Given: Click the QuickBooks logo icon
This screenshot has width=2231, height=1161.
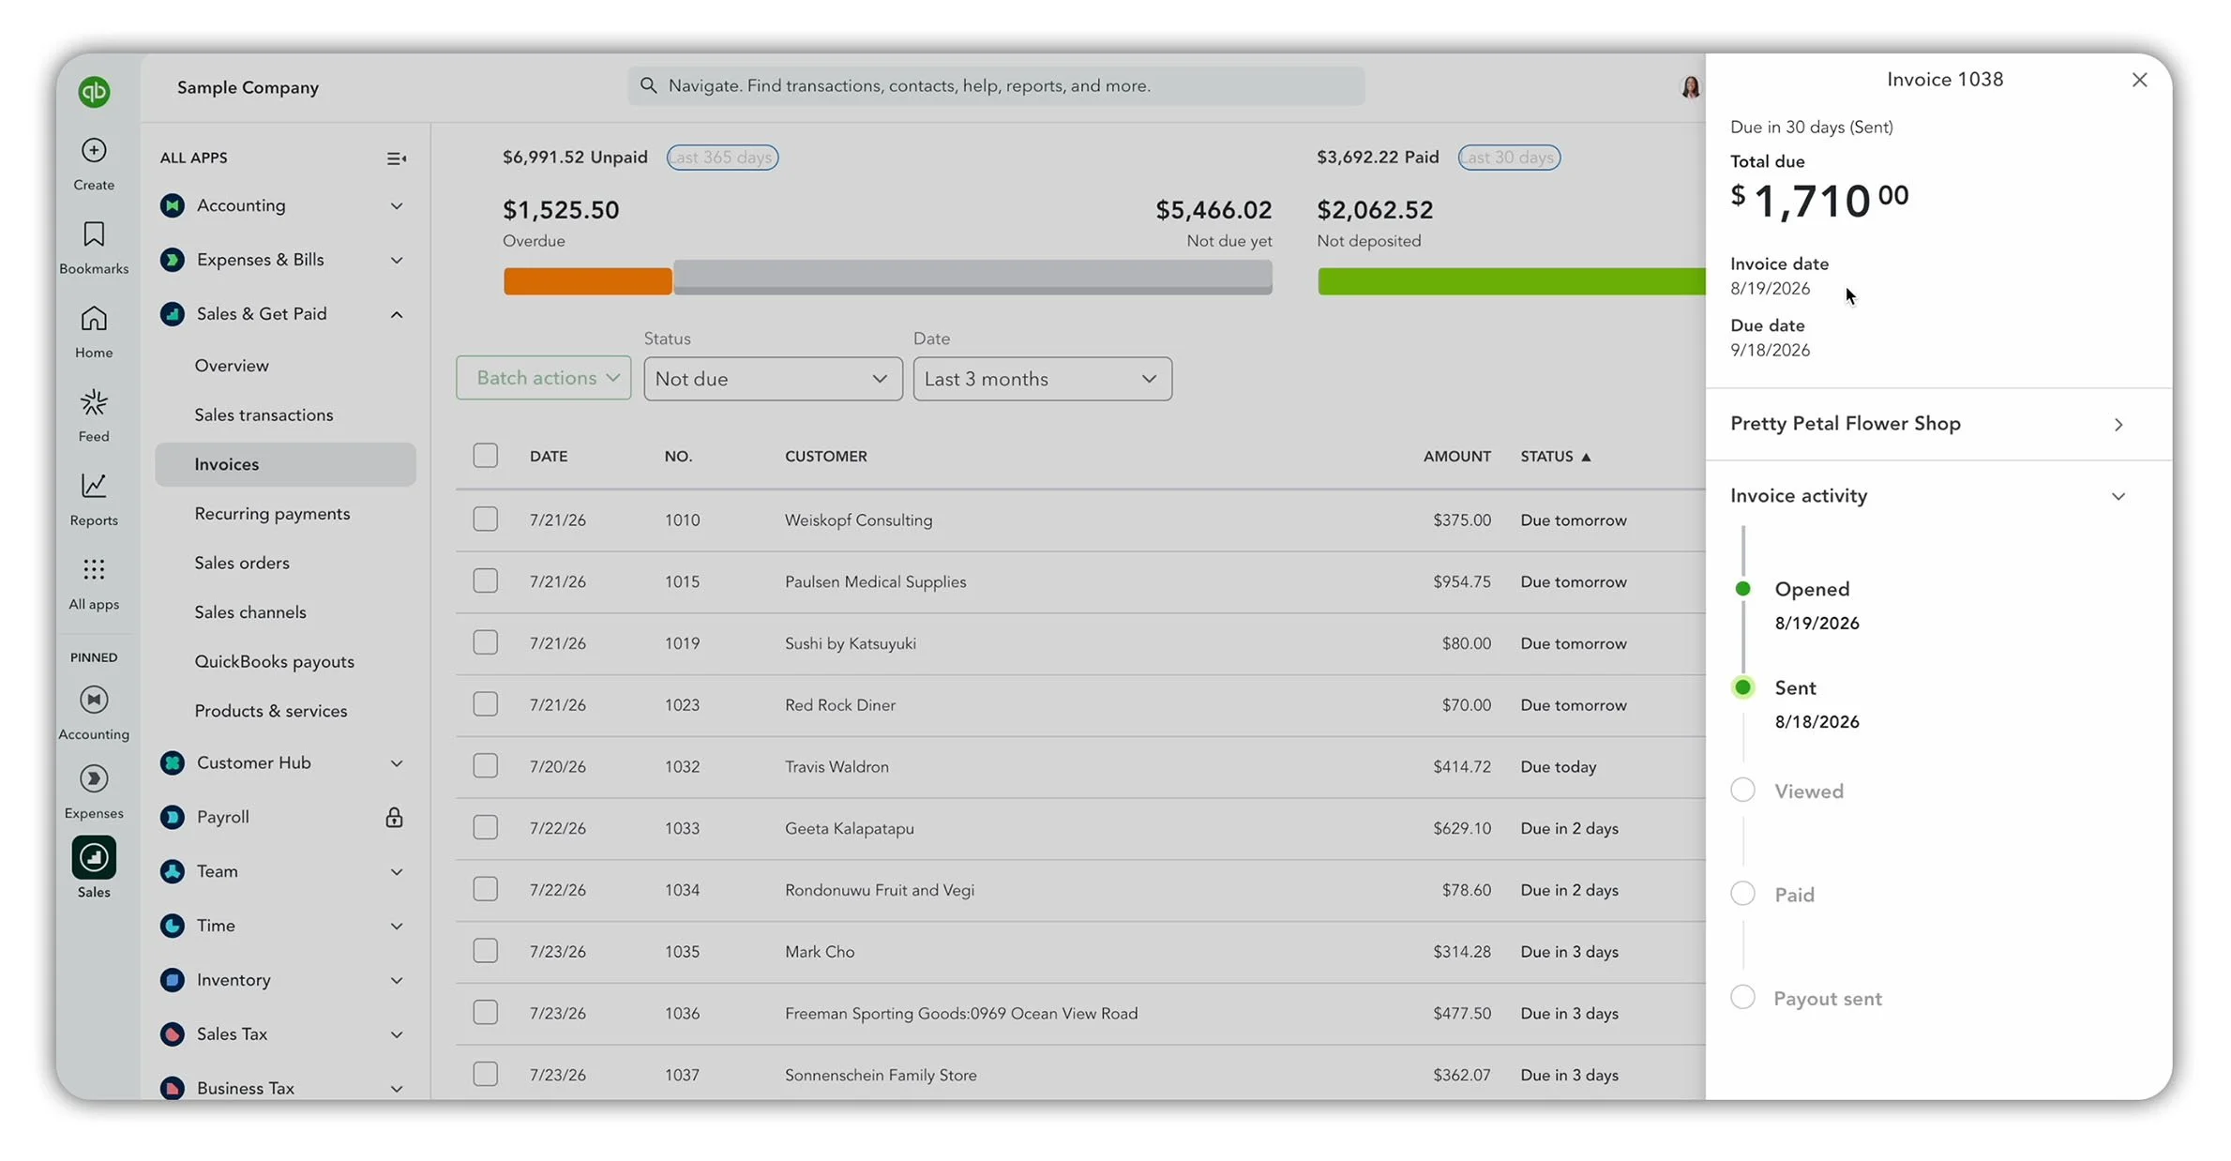Looking at the screenshot, I should tap(94, 91).
